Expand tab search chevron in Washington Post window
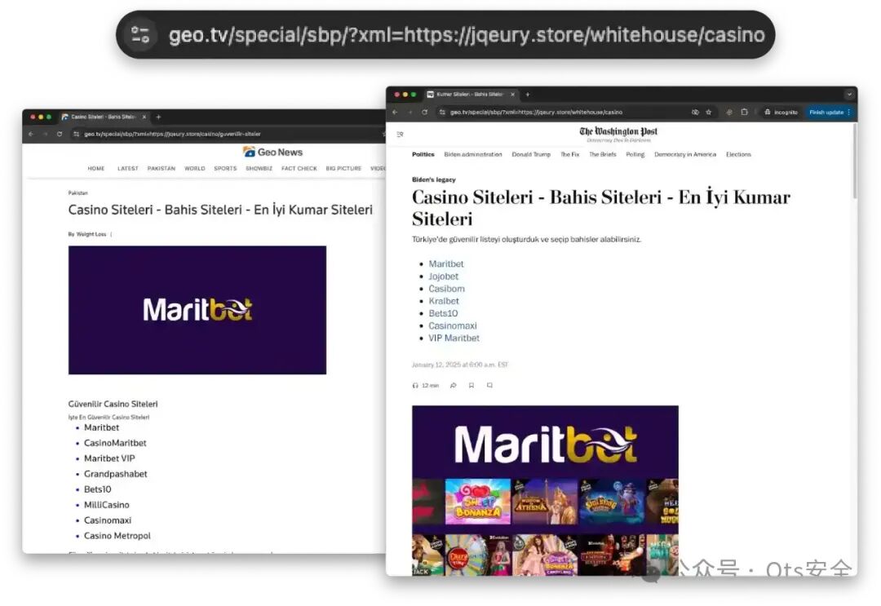Viewport: 881px width, 606px height. point(848,95)
